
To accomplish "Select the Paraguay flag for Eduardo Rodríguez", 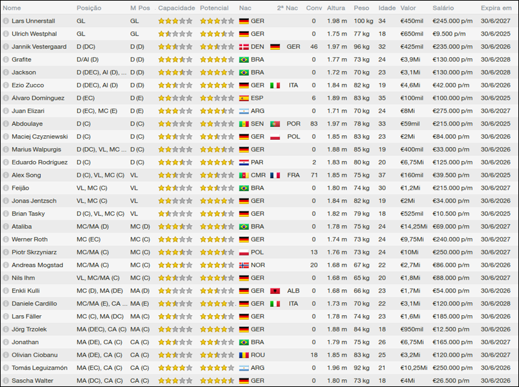I will pyautogui.click(x=244, y=162).
